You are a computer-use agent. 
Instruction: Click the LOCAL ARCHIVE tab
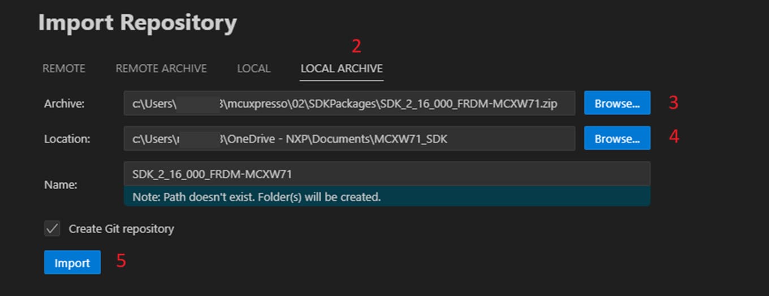[x=342, y=68]
